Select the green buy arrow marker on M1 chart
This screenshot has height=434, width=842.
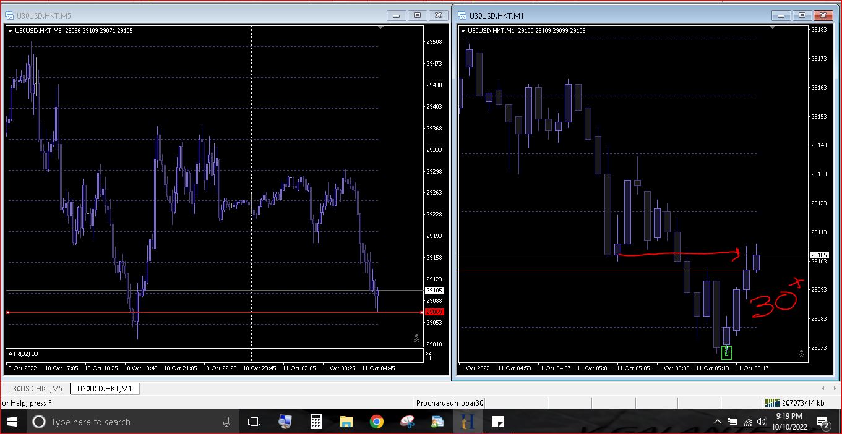pos(726,352)
